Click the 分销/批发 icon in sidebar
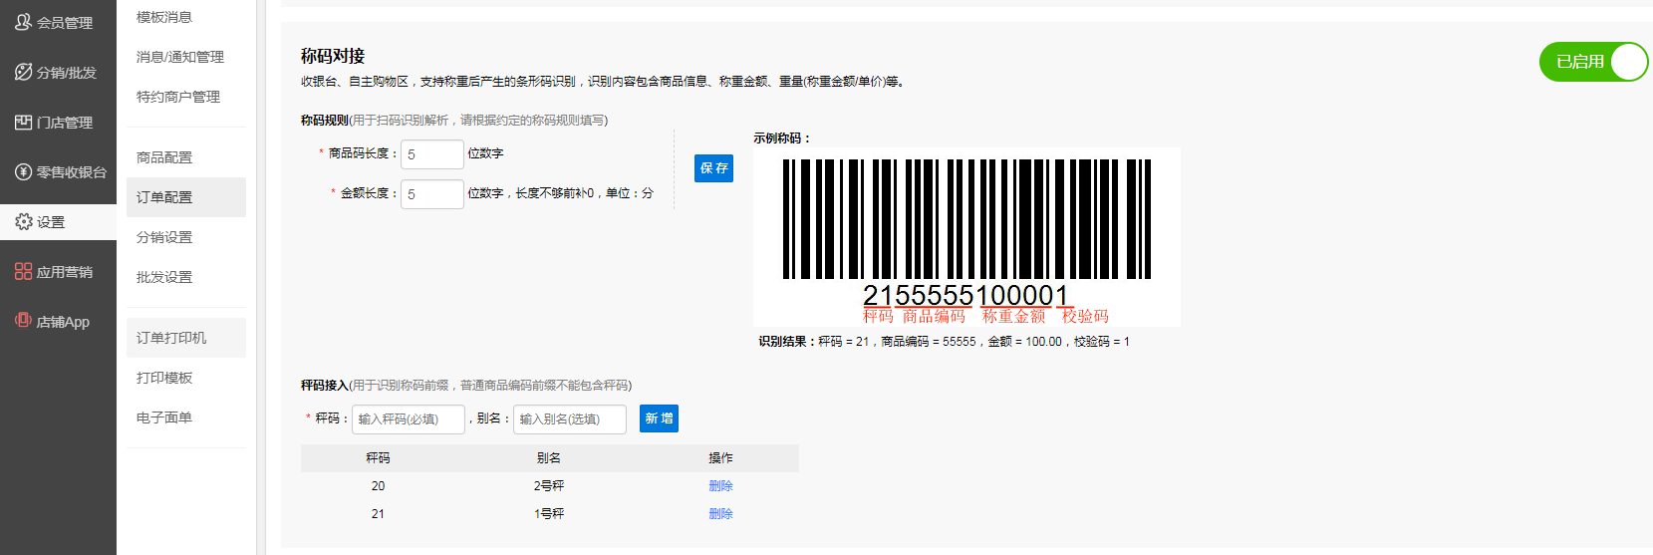 pyautogui.click(x=23, y=72)
